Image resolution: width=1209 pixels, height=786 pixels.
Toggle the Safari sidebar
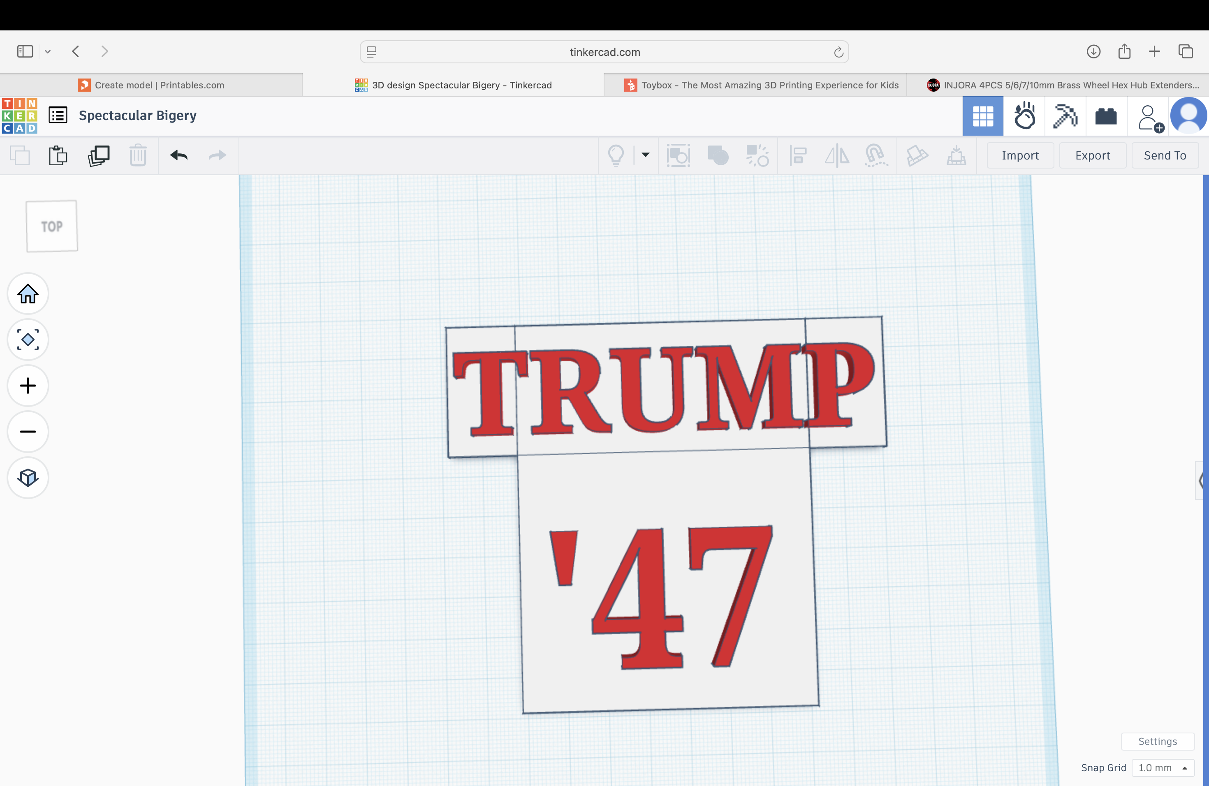[25, 51]
